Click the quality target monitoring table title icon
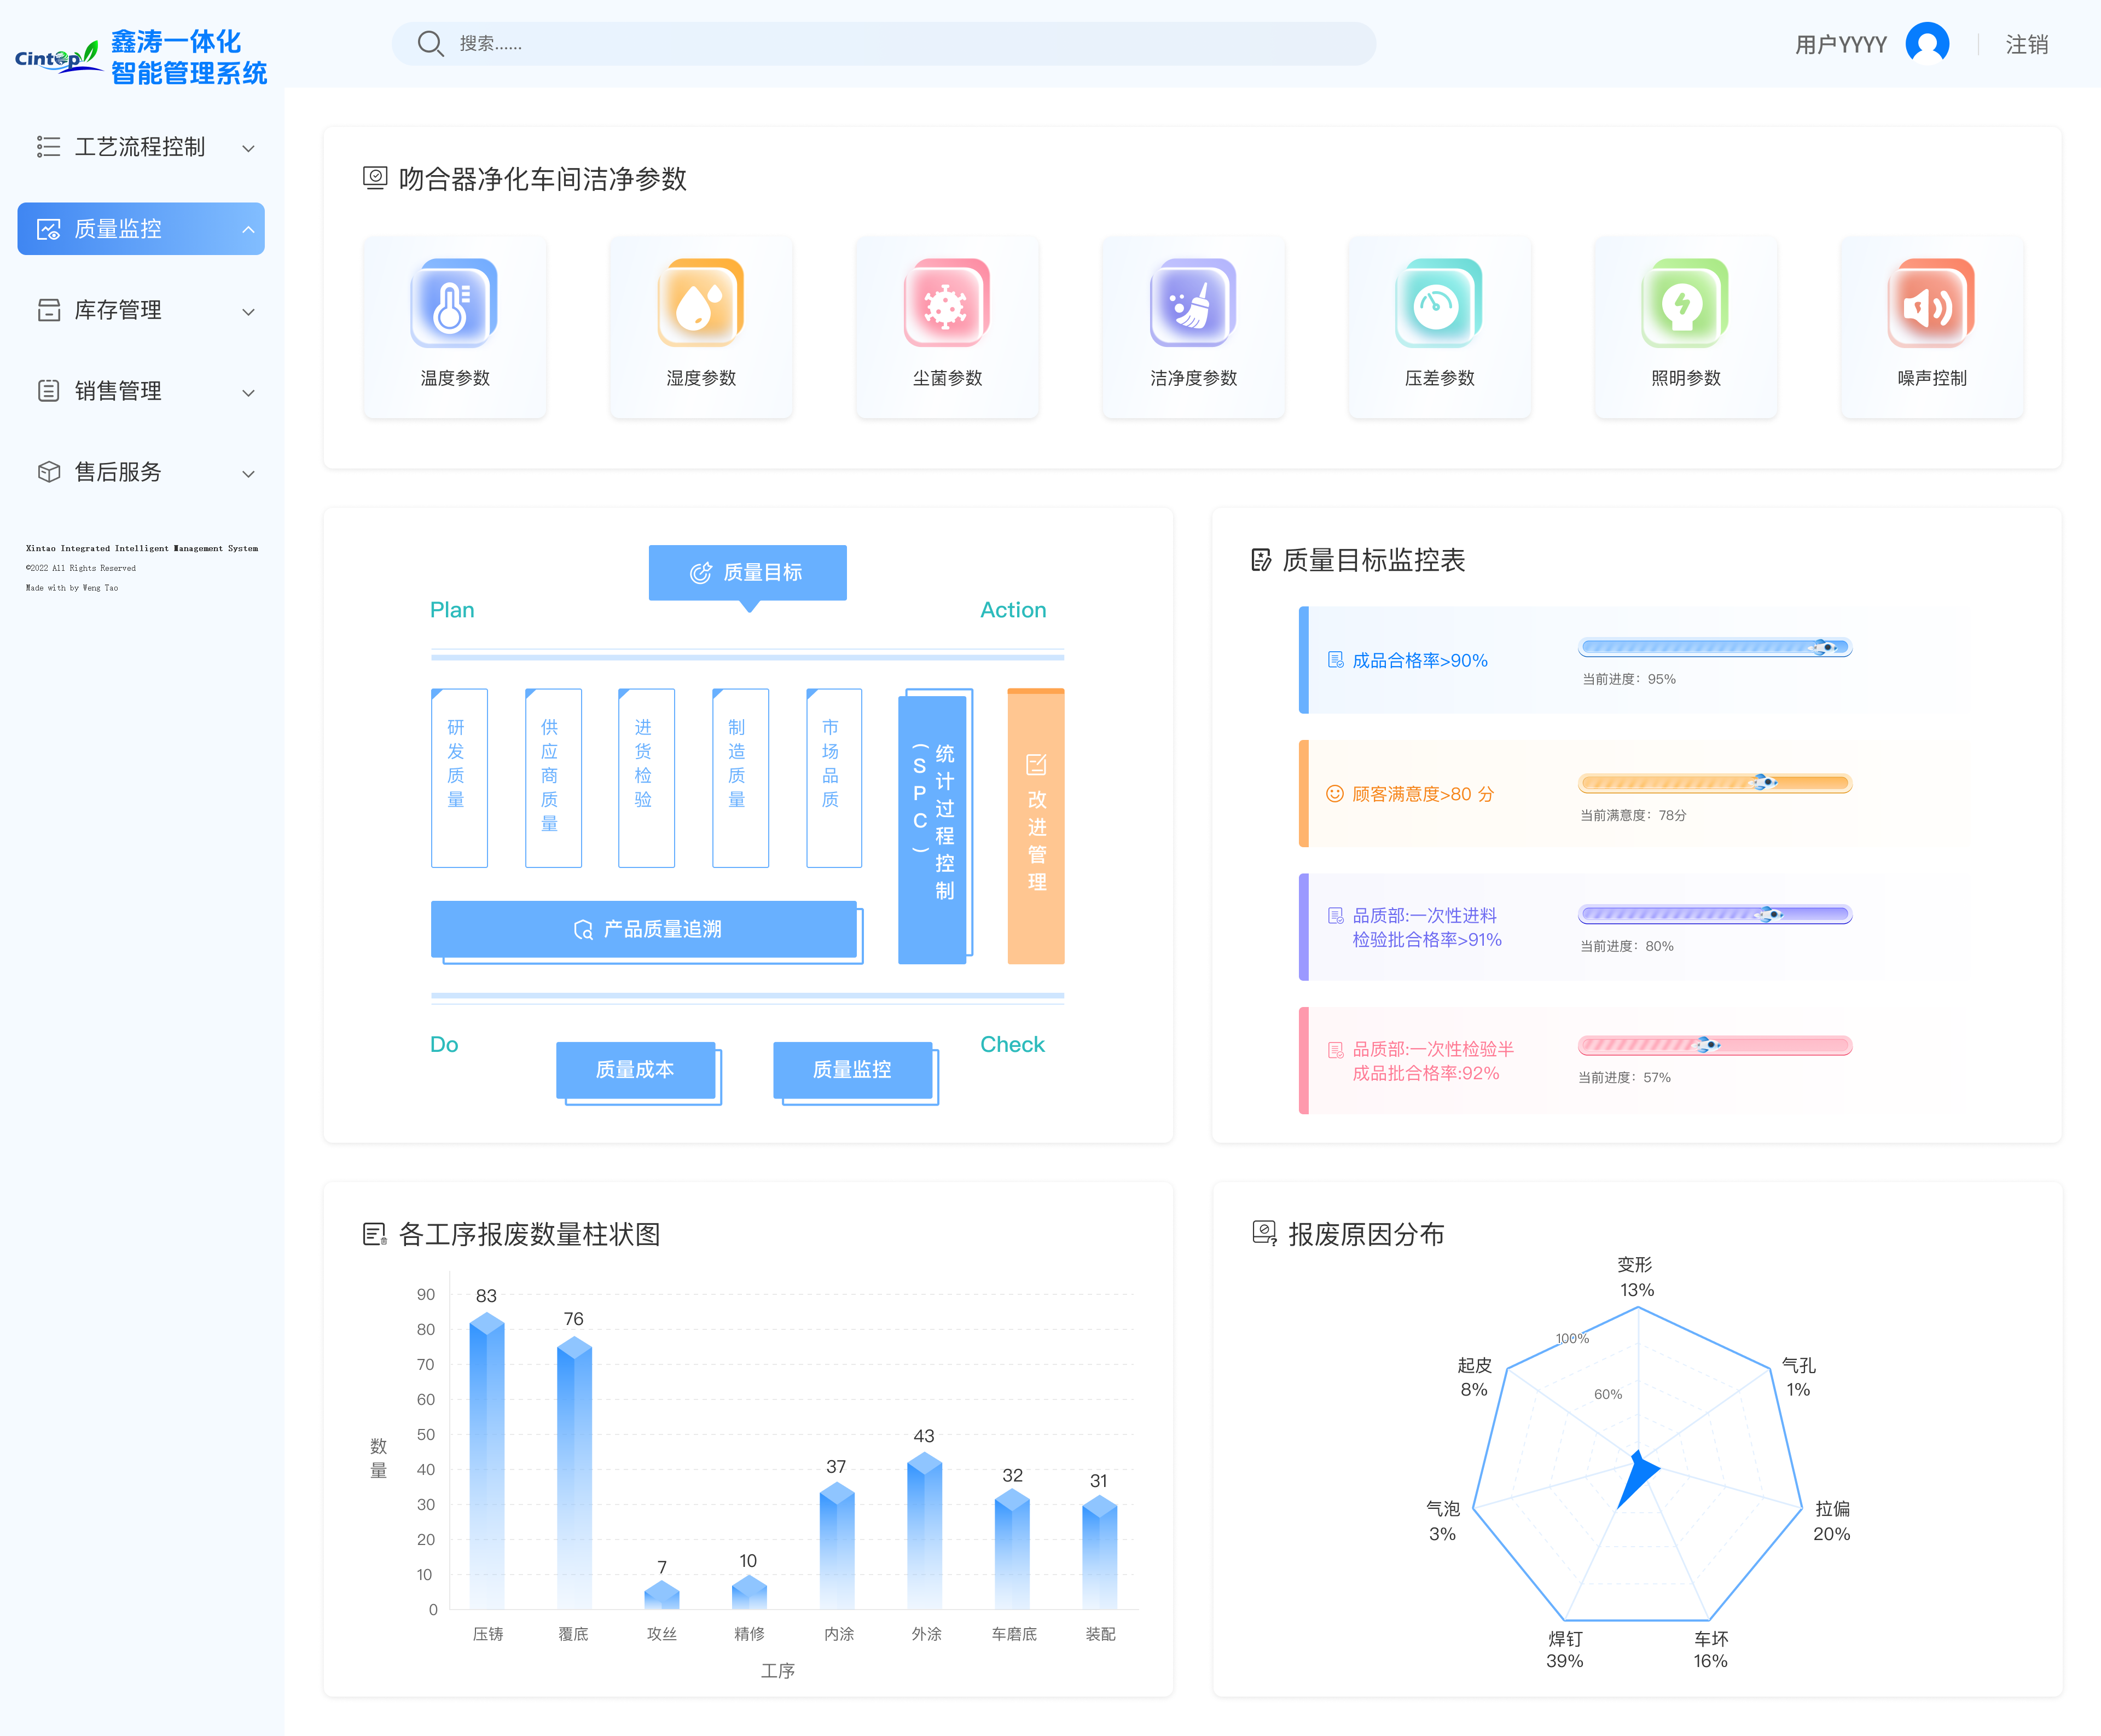 click(x=1261, y=560)
